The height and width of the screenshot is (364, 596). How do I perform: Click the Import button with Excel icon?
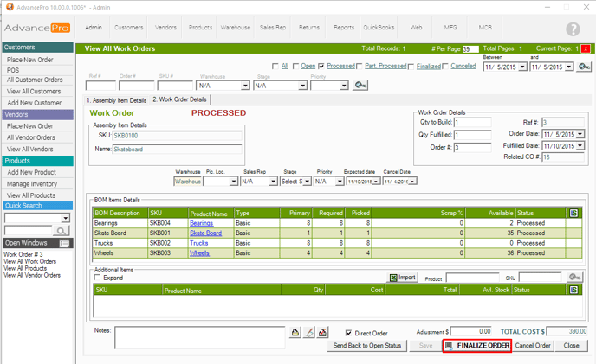click(403, 278)
